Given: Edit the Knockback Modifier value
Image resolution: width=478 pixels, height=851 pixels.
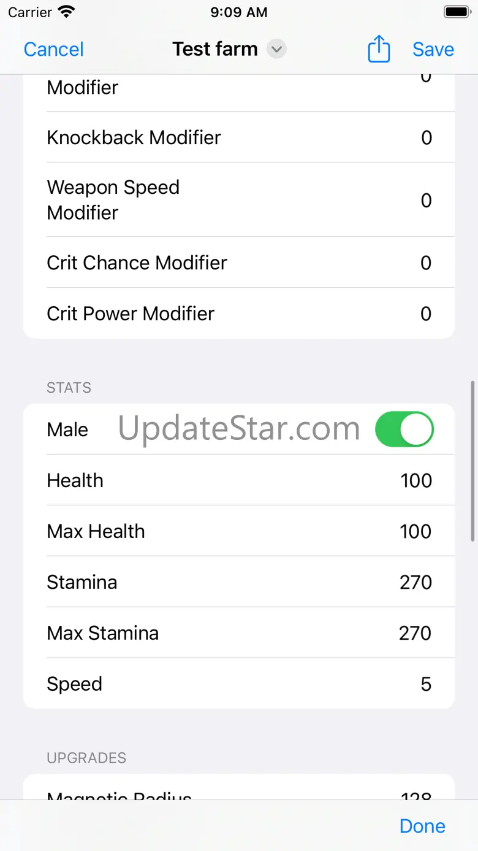Looking at the screenshot, I should 426,137.
